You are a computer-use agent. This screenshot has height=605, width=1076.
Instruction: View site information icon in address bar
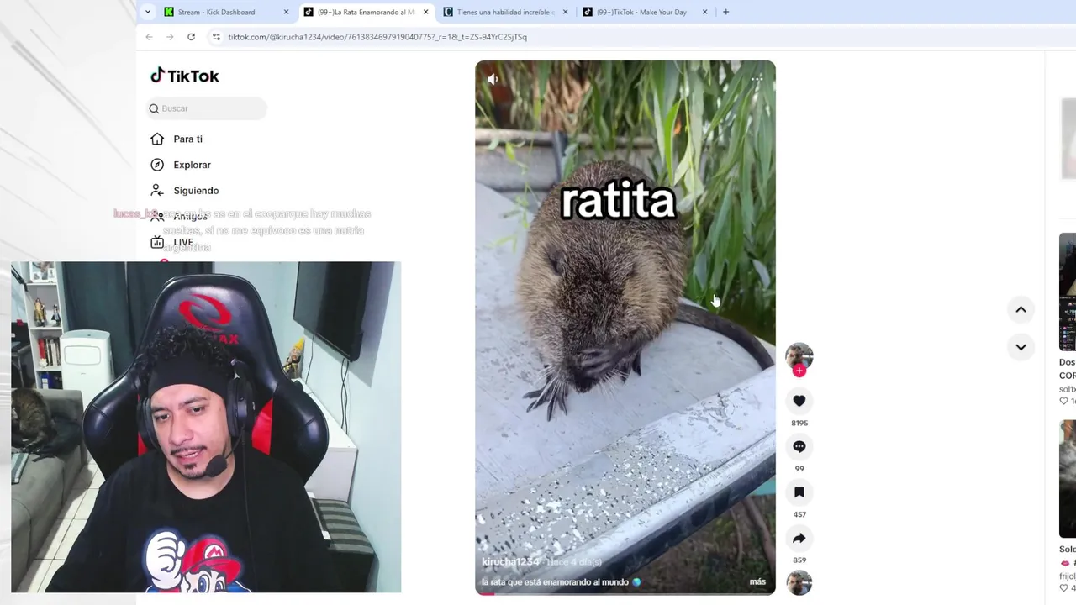click(x=216, y=37)
